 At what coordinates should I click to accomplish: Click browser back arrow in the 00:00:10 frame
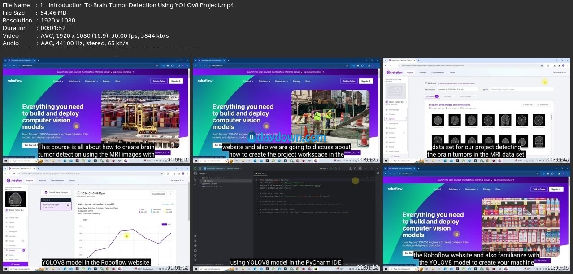click(x=5, y=65)
